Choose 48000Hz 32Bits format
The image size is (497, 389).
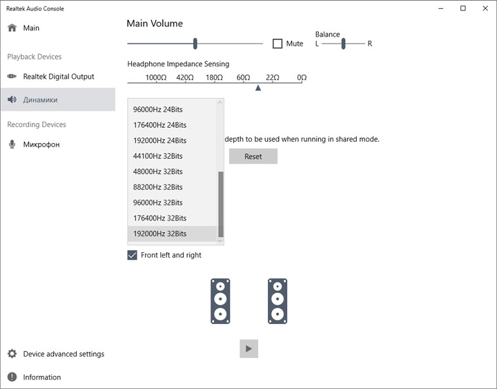point(172,171)
